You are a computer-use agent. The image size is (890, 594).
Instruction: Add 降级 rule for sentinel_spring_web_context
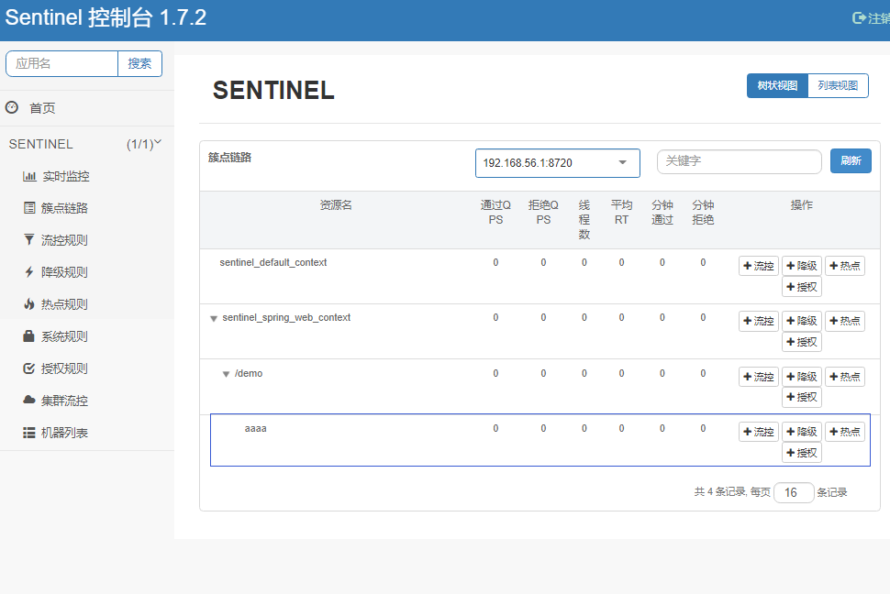click(801, 321)
